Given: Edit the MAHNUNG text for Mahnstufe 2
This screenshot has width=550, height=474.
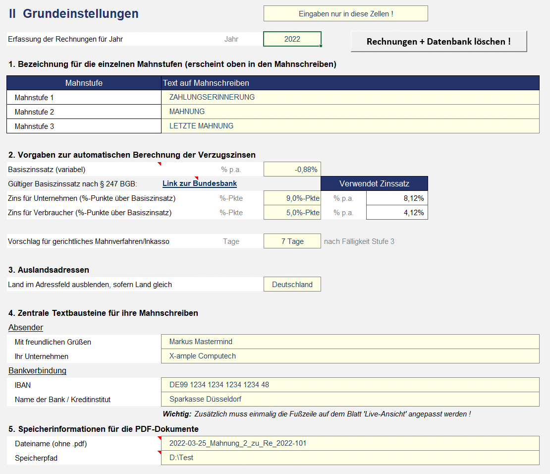Looking at the screenshot, I should tap(350, 112).
